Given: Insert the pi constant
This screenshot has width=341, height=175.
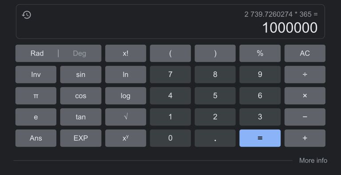Looking at the screenshot, I should (36, 96).
